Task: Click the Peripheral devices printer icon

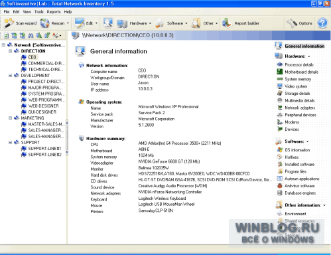Action: (x=280, y=115)
